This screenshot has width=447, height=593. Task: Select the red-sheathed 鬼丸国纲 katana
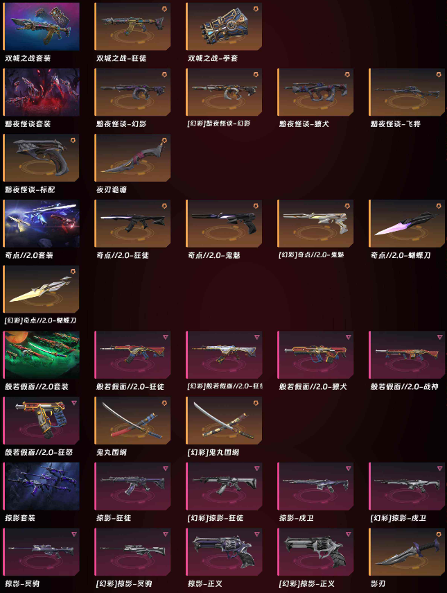point(132,420)
